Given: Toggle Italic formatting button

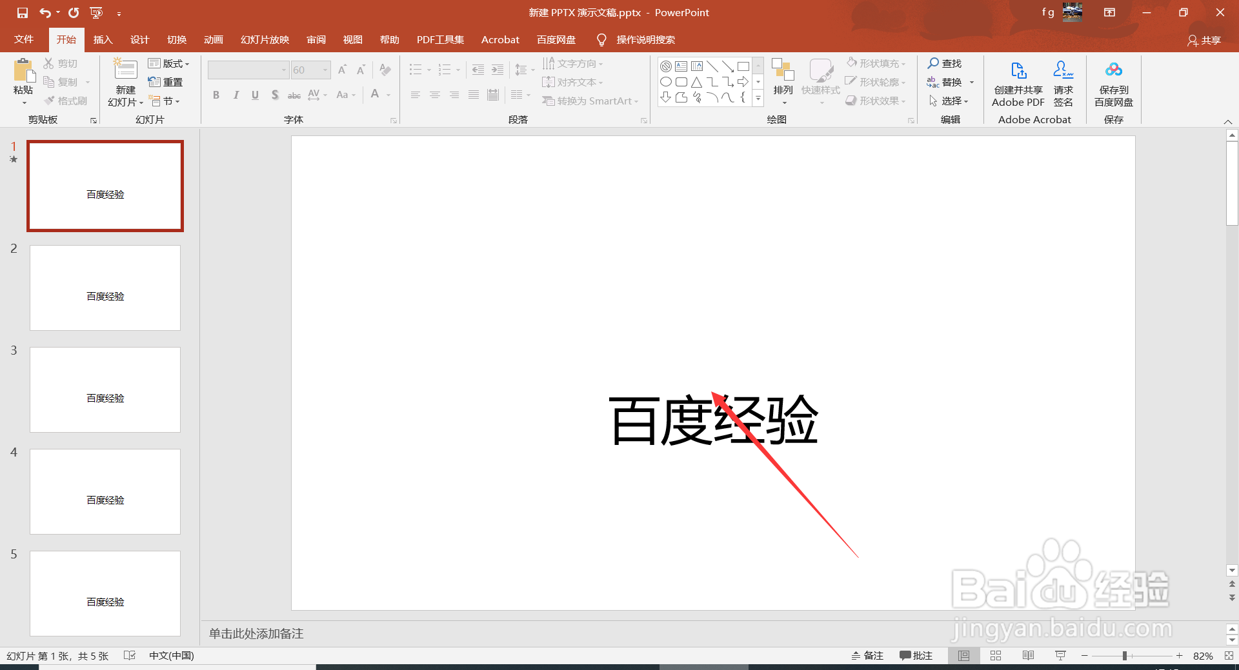Looking at the screenshot, I should (x=236, y=95).
